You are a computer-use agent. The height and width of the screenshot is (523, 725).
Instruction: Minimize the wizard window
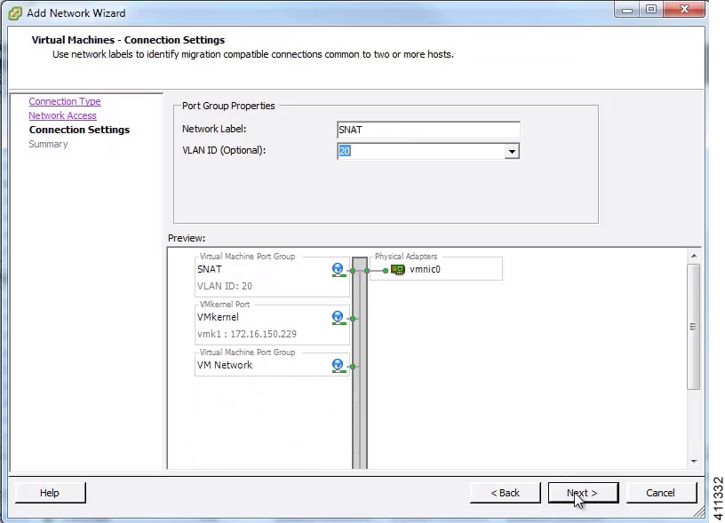[x=627, y=10]
